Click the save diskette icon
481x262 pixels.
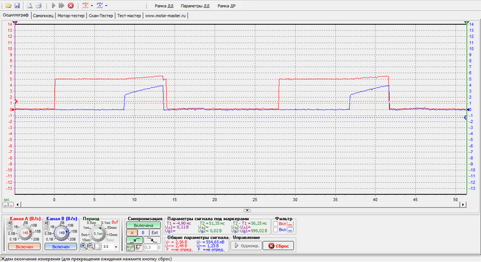pyautogui.click(x=16, y=5)
